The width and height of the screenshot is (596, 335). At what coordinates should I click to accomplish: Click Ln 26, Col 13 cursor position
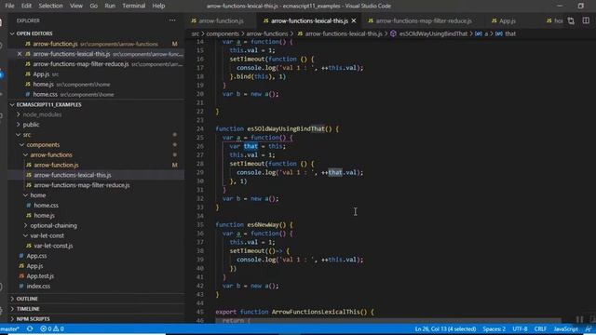(445, 328)
